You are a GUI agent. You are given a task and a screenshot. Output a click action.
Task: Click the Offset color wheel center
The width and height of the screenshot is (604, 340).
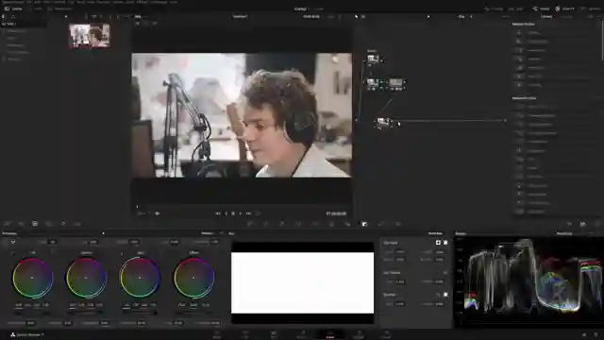pyautogui.click(x=193, y=278)
